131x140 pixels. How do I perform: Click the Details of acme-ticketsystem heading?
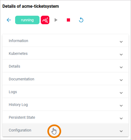point(30,6)
